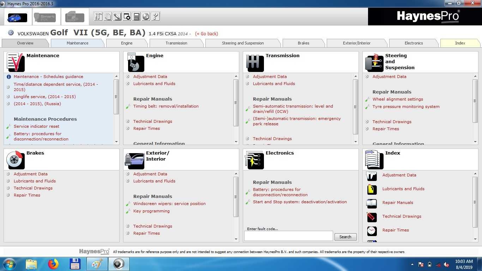Select the Brakes tab
Image resolution: width=482 pixels, height=271 pixels.
[x=303, y=43]
